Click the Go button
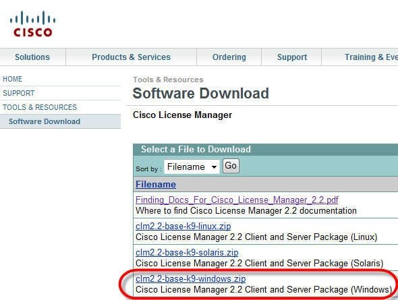The image size is (398, 300). [231, 166]
